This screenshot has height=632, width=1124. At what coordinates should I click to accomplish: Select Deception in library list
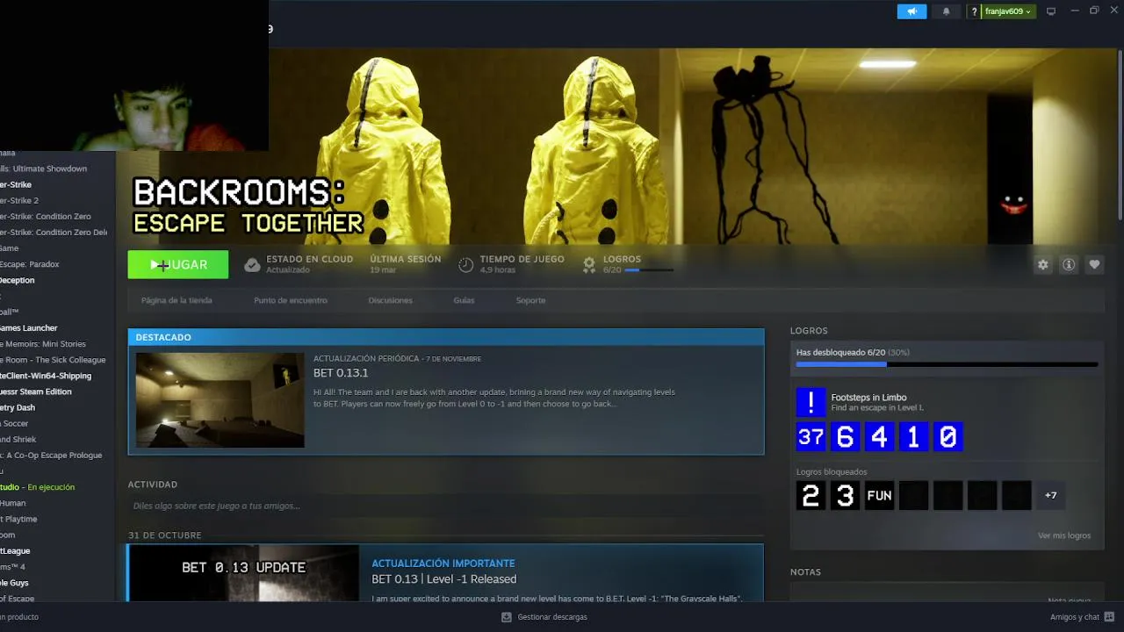point(18,280)
